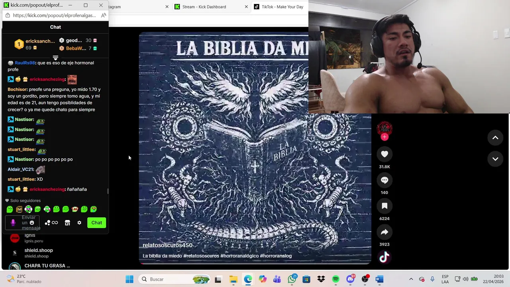Open the Kick shop storefront icon
The width and height of the screenshot is (510, 287).
coord(67,223)
